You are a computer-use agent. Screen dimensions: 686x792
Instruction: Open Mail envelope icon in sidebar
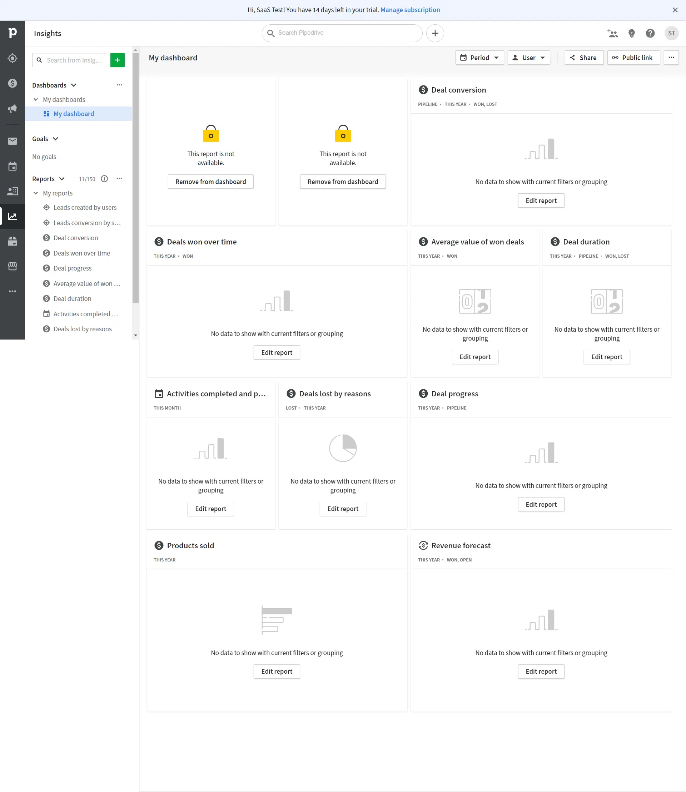pyautogui.click(x=12, y=141)
